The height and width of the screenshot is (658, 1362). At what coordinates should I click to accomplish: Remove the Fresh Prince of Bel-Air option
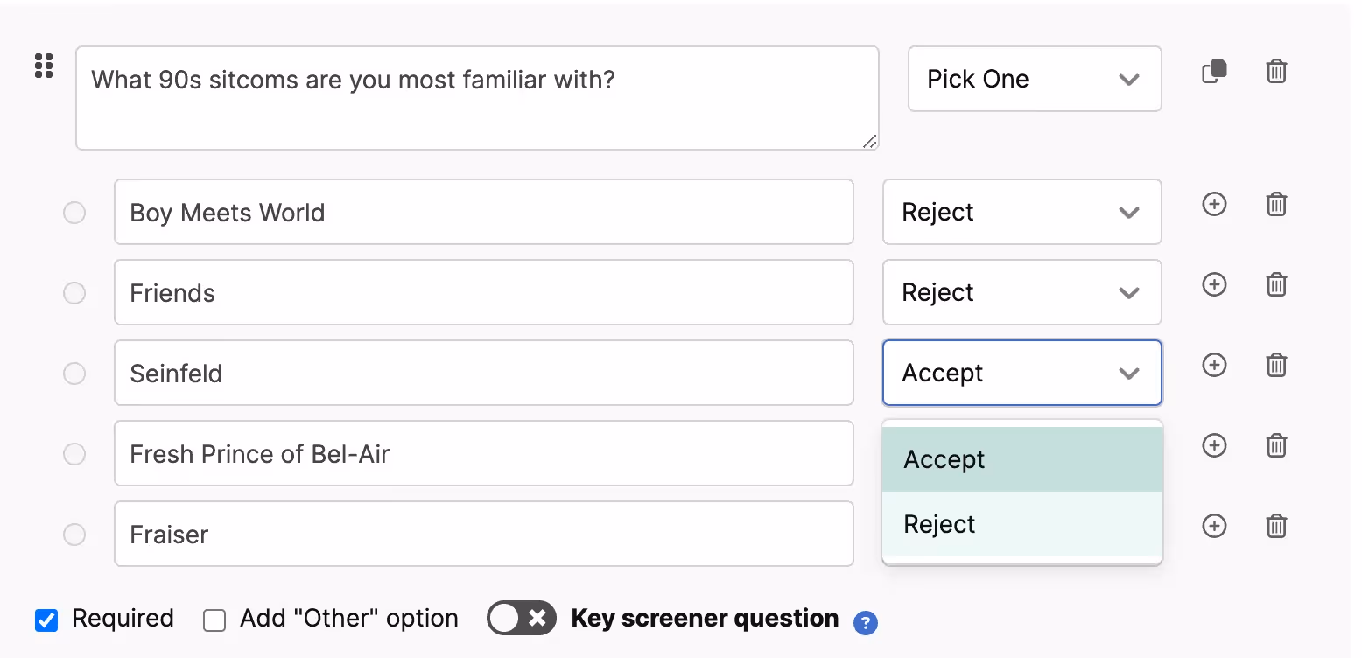click(1276, 446)
